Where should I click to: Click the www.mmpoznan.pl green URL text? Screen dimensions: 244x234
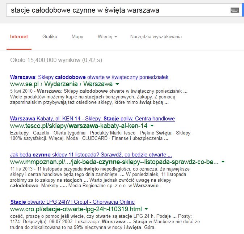[114, 162]
